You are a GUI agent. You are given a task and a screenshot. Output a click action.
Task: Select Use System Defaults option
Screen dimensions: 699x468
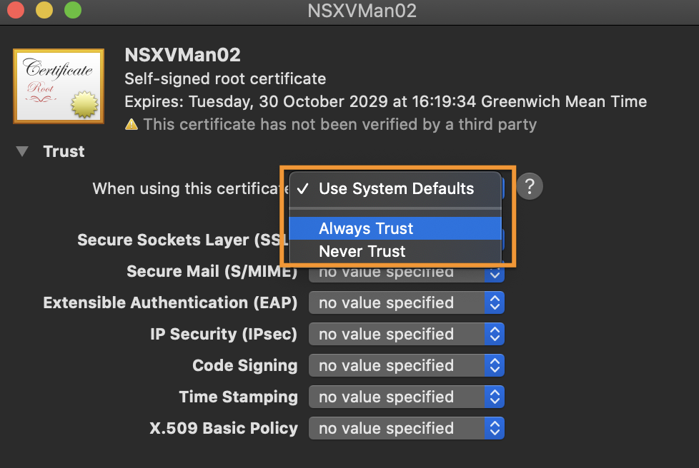tap(395, 188)
